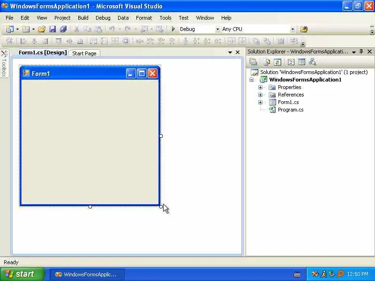
Task: Open the File menu
Action: (9, 18)
